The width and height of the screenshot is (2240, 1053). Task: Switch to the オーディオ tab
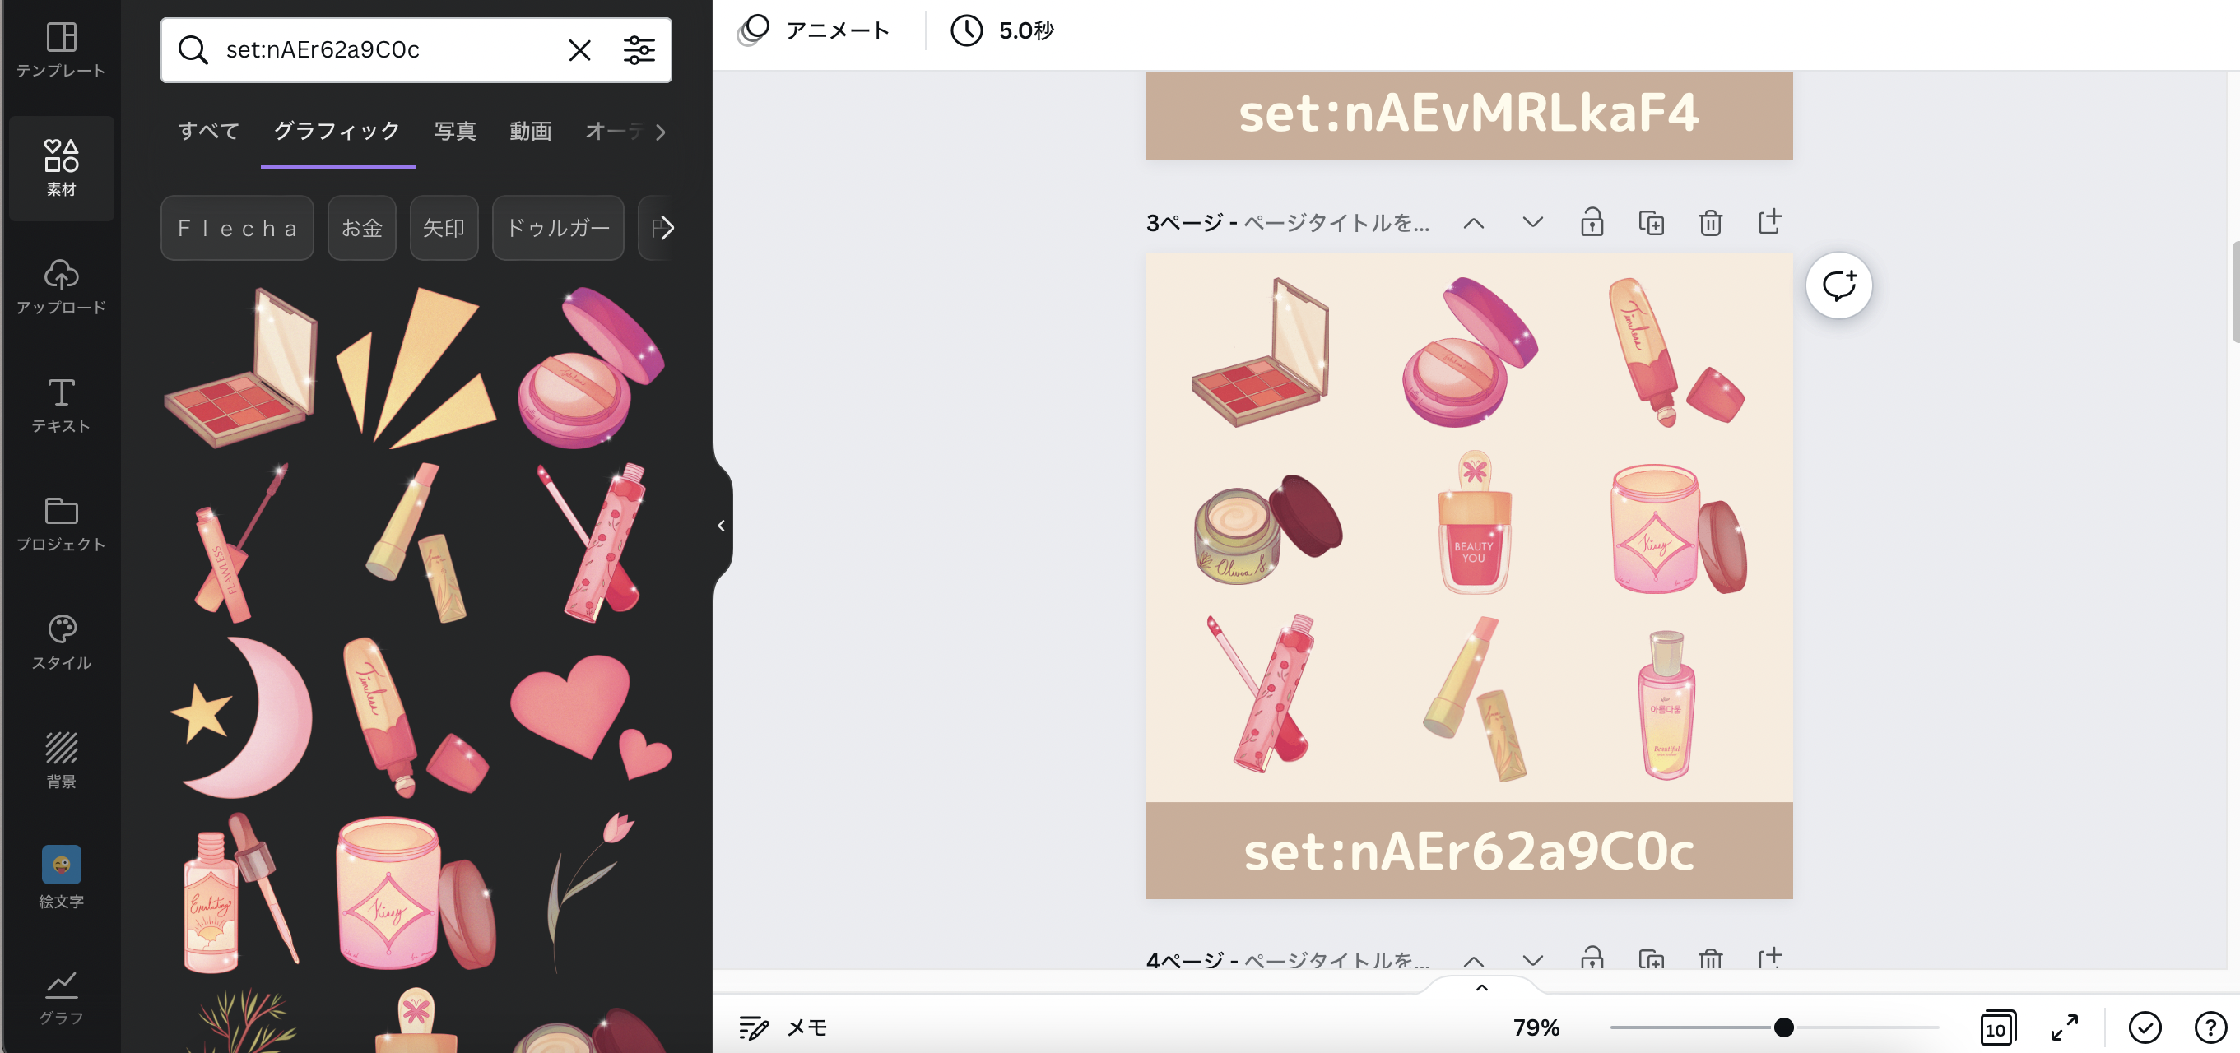pos(614,131)
